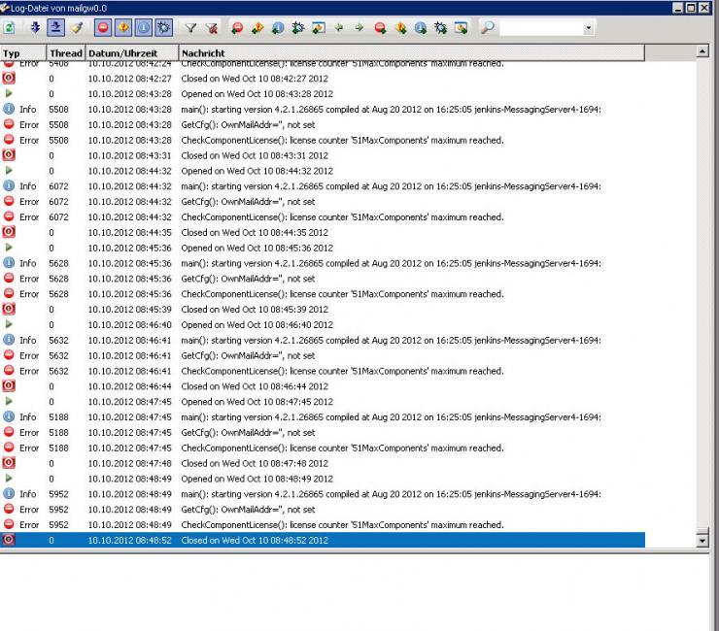719x631 pixels.
Task: Toggle the blue Info filter button
Action: pyautogui.click(x=143, y=28)
